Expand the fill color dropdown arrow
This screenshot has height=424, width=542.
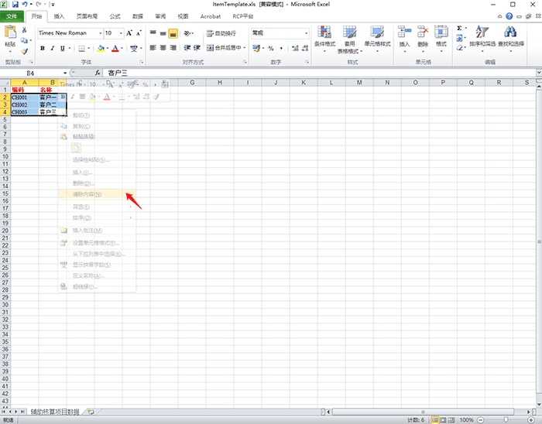click(x=108, y=48)
